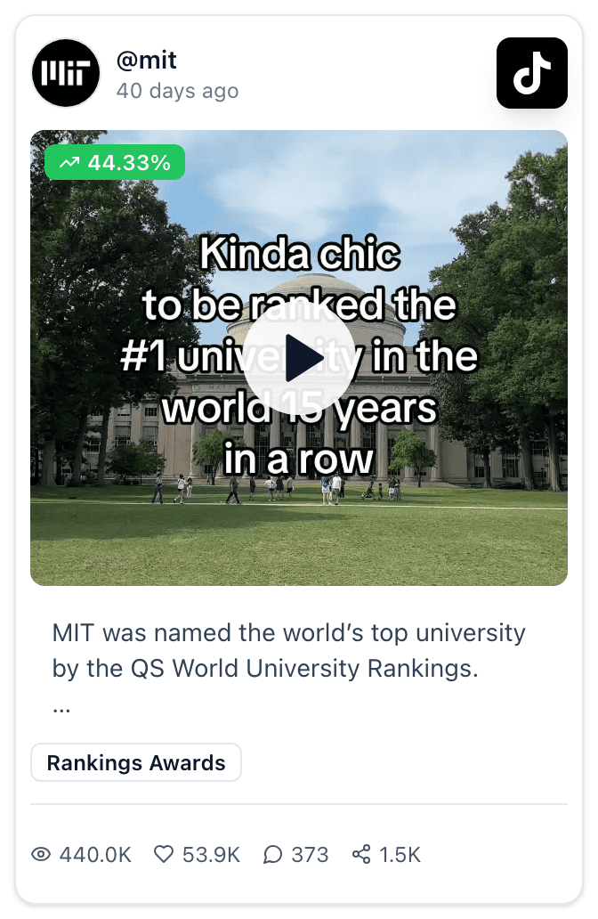This screenshot has width=598, height=919.
Task: Click the 40 days ago timestamp
Action: [177, 91]
